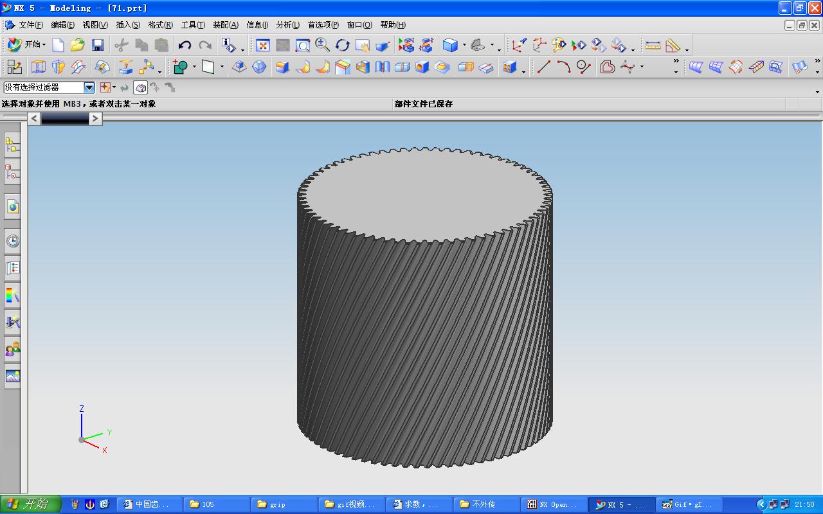Open the selection filter combo box
The height and width of the screenshot is (514, 823).
50,87
